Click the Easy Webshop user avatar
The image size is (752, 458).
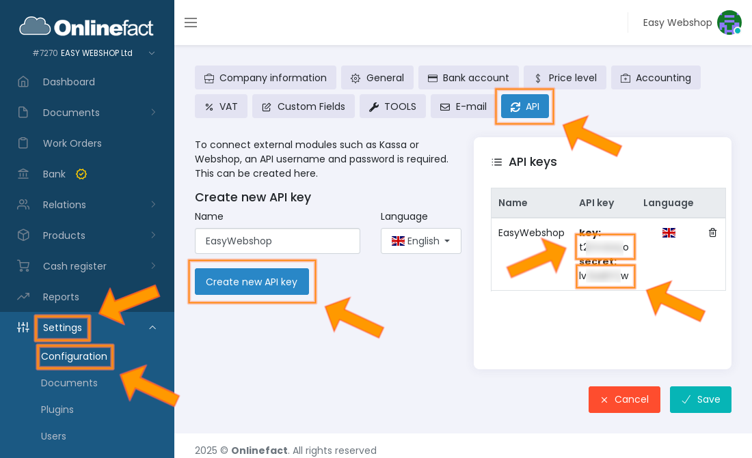pos(729,23)
